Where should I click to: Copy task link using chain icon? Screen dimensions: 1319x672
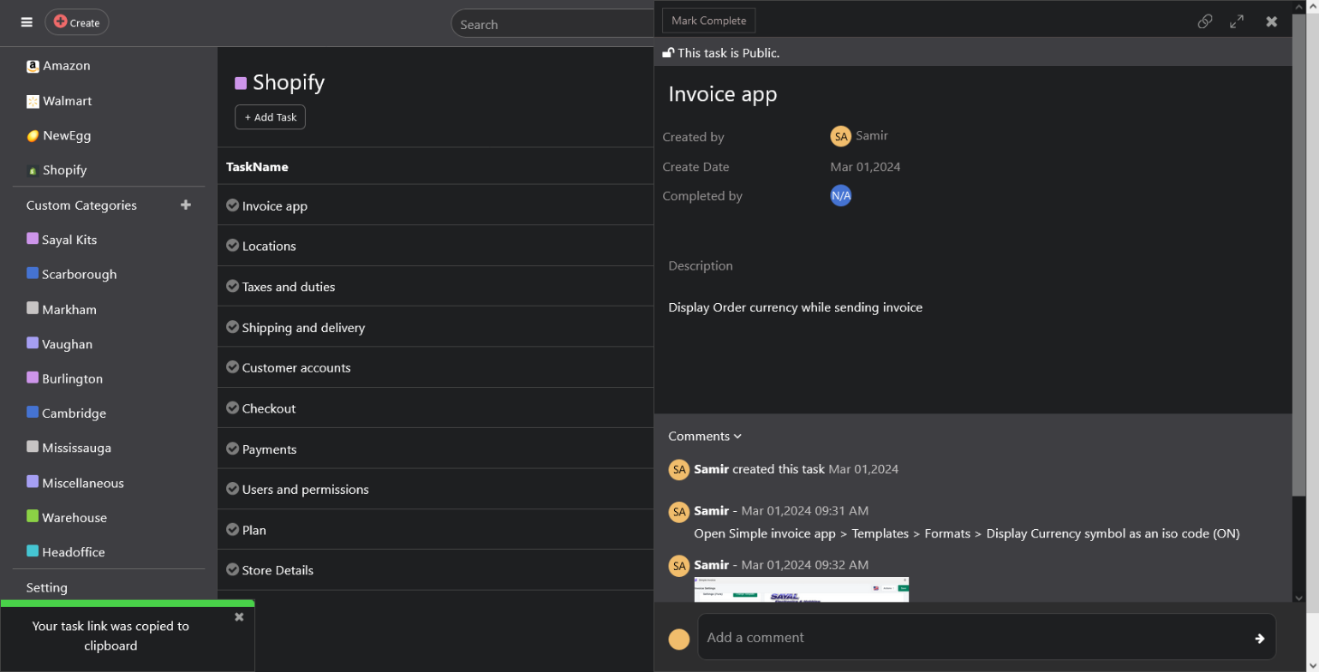pyautogui.click(x=1204, y=21)
